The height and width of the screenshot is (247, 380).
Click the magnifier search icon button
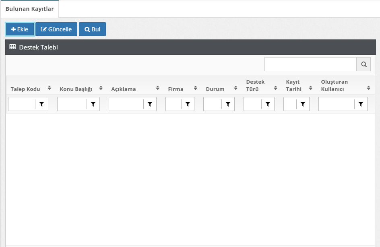[x=363, y=64]
